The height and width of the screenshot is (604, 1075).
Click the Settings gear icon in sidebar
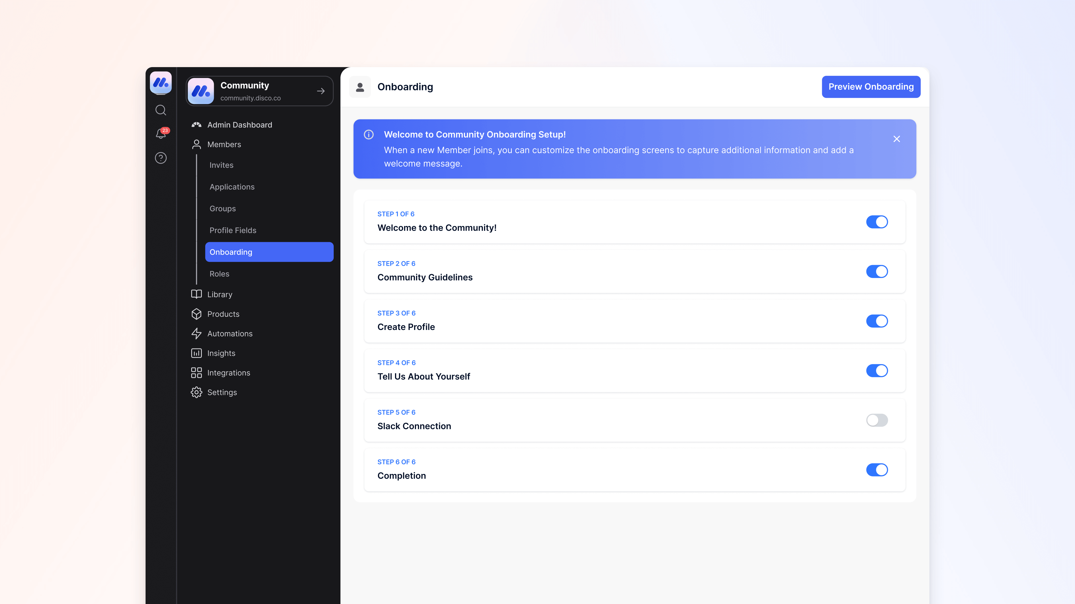coord(196,392)
